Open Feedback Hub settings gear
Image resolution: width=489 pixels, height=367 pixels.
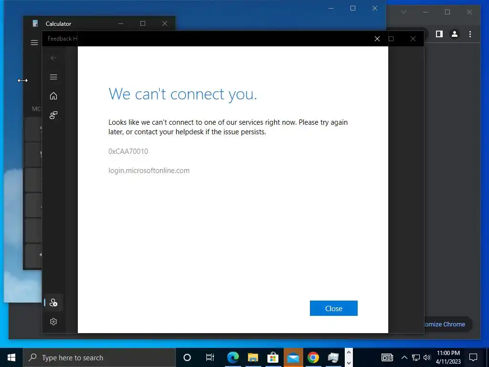(53, 322)
